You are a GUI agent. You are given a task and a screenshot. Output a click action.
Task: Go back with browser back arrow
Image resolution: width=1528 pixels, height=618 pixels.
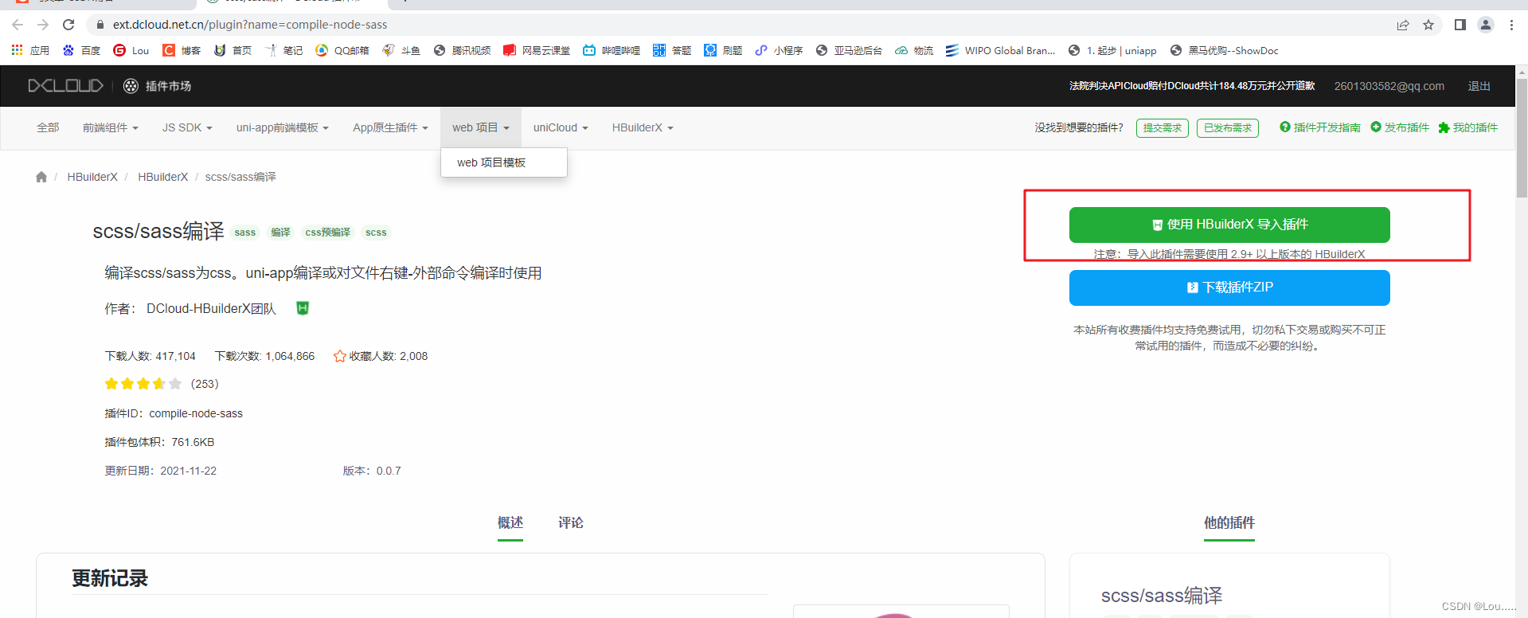tap(18, 25)
